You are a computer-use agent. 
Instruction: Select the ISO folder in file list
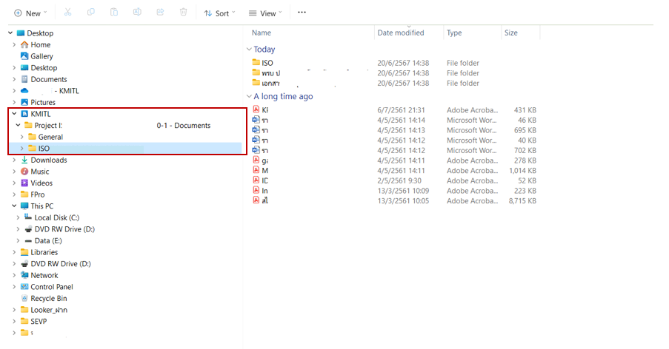pos(267,63)
